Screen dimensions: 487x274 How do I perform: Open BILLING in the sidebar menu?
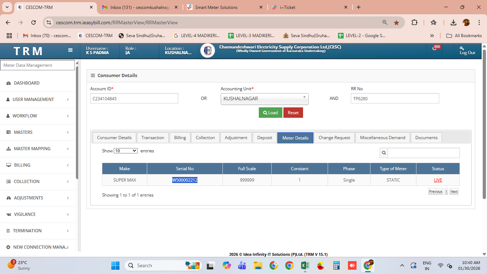click(22, 165)
